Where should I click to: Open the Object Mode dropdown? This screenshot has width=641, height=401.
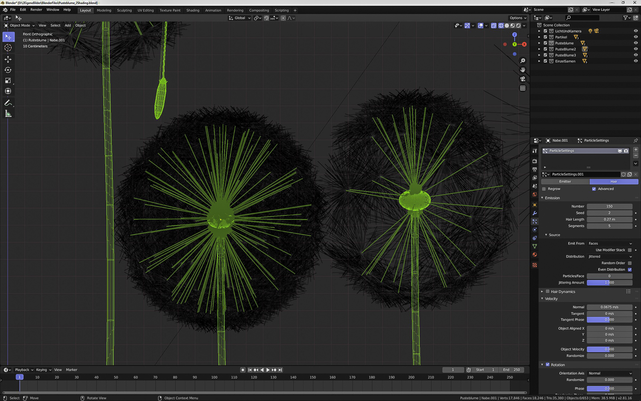(20, 26)
